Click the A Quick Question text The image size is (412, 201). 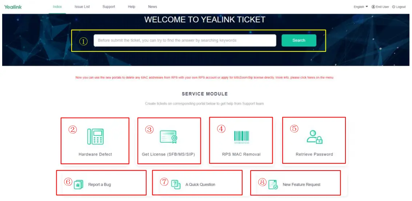click(200, 184)
